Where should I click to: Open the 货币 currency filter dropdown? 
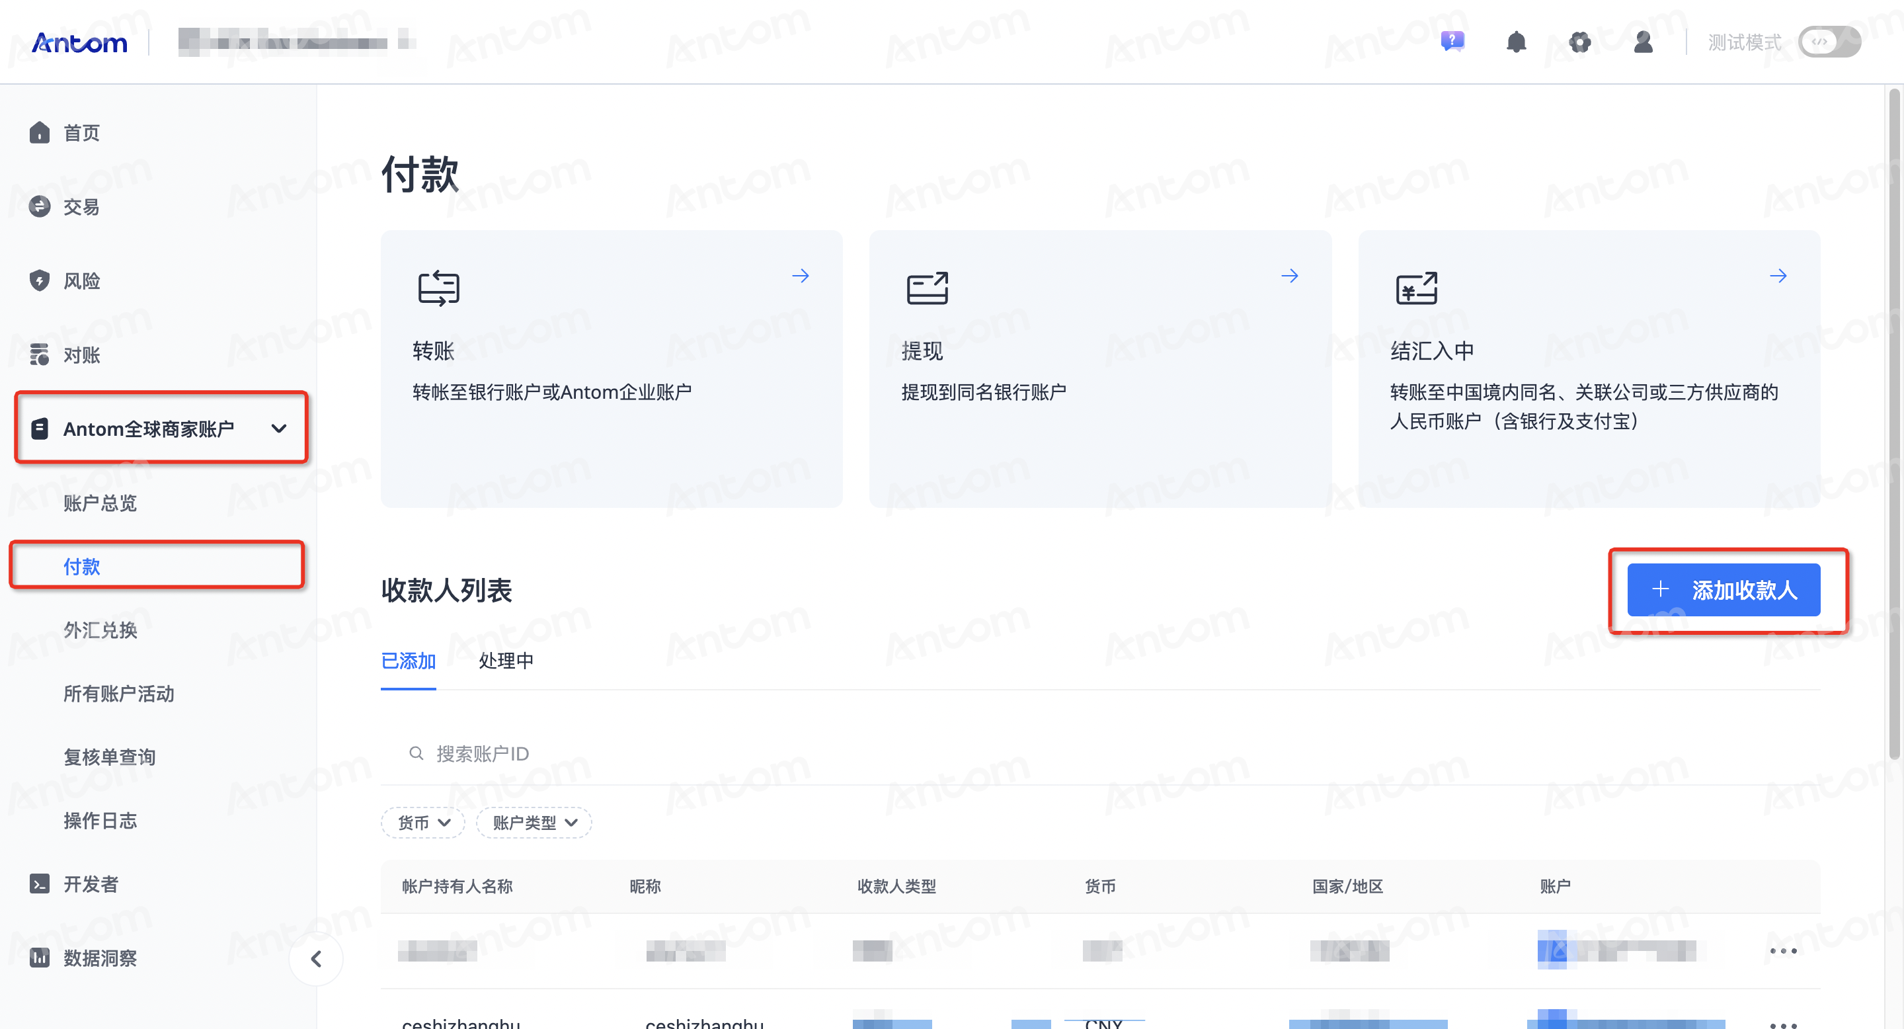[424, 823]
